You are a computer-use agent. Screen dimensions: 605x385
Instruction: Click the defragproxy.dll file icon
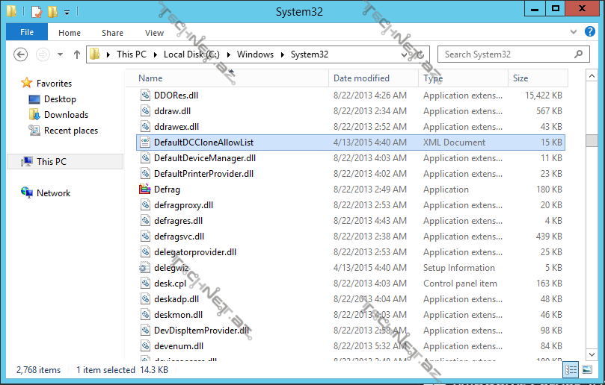(145, 205)
